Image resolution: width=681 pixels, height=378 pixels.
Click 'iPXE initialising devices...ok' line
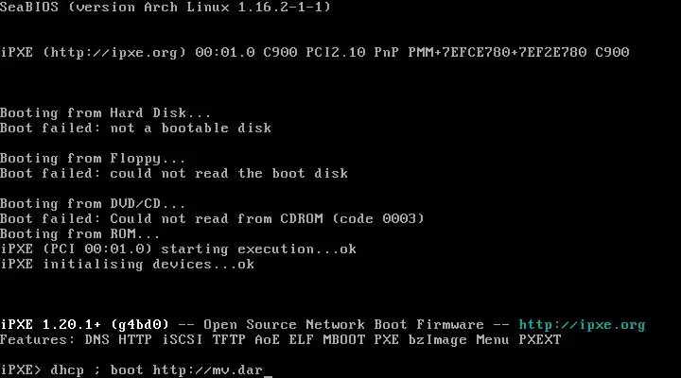point(128,265)
